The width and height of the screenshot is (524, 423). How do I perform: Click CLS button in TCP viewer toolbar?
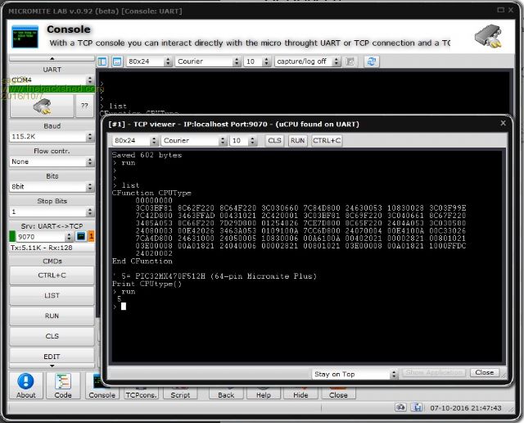275,140
